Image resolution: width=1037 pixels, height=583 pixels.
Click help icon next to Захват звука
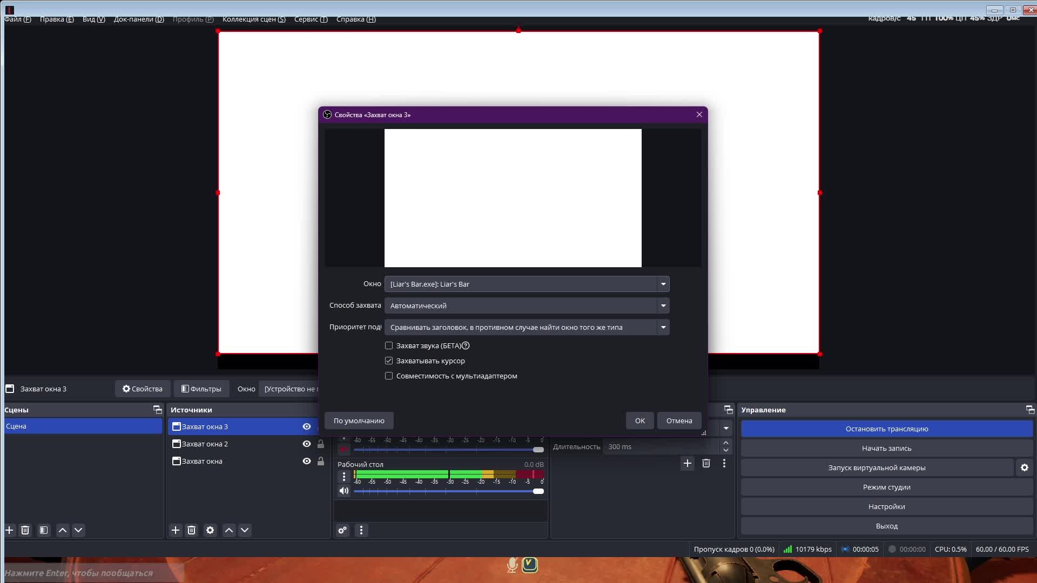pyautogui.click(x=466, y=345)
